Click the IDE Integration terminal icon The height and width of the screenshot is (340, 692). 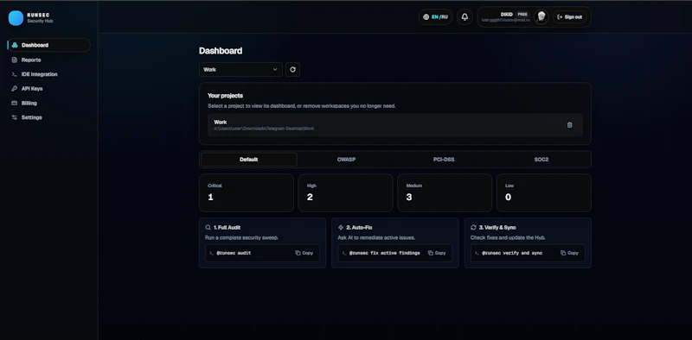[14, 74]
